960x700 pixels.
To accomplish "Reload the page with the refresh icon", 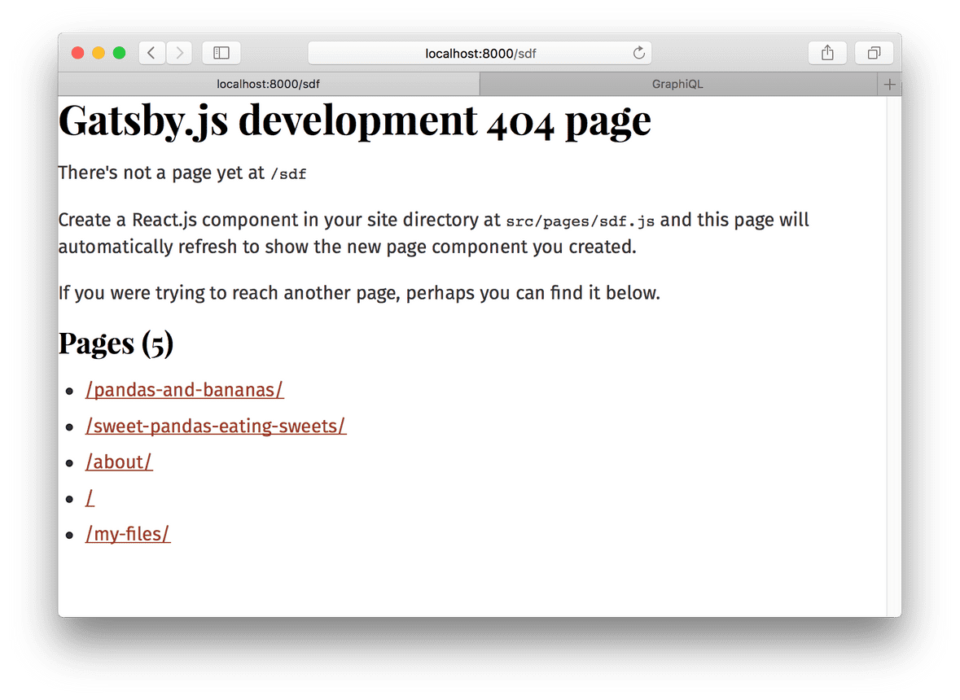I will pos(638,53).
